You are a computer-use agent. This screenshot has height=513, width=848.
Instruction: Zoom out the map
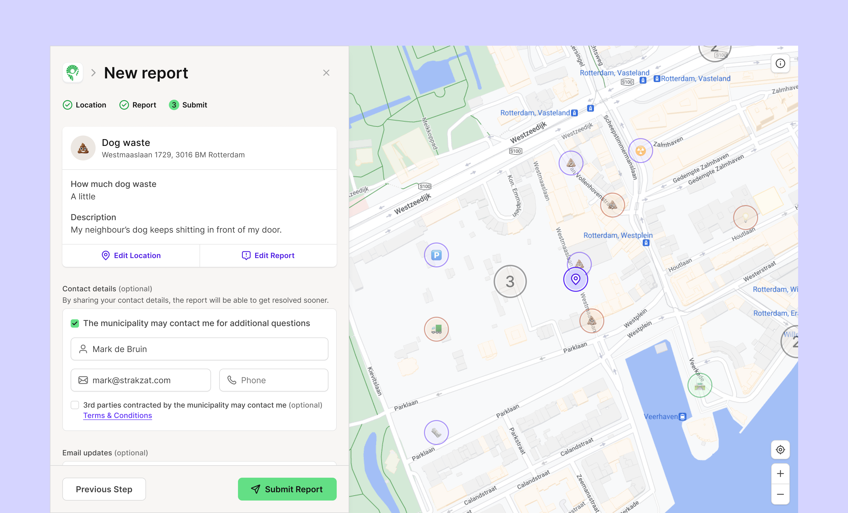[780, 494]
